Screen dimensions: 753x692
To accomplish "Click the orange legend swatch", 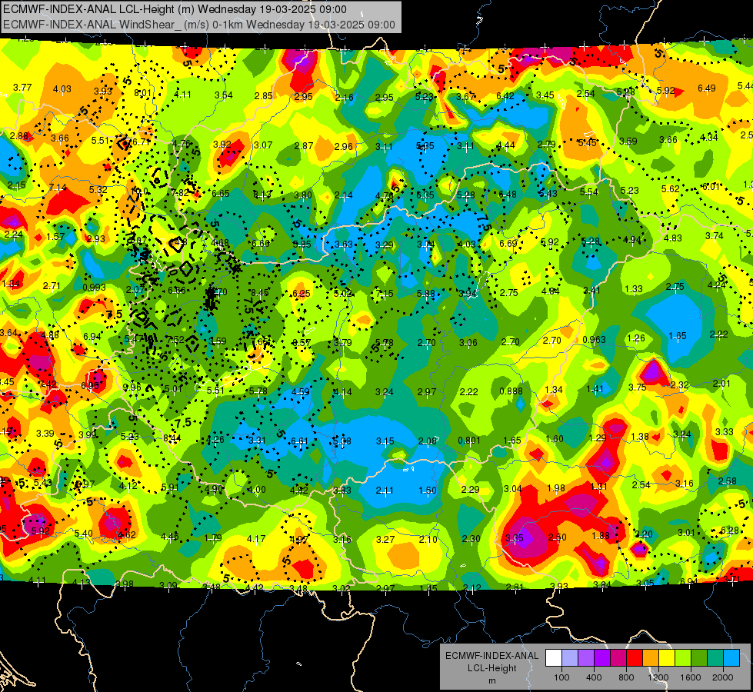I will tap(651, 658).
